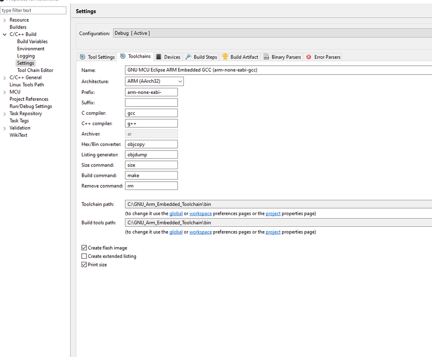Click the Remove command rm field
432x357 pixels.
[x=151, y=186]
